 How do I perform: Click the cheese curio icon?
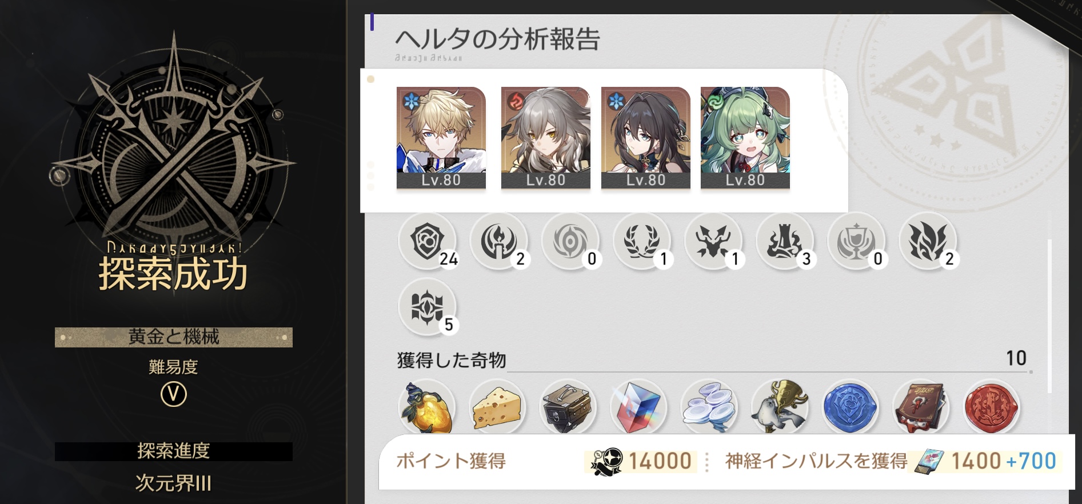[x=498, y=407]
